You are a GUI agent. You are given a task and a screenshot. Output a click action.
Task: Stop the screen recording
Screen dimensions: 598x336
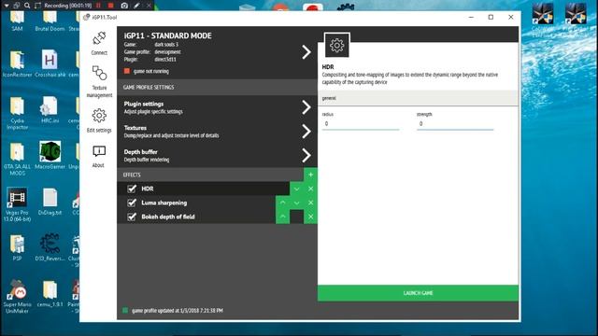tap(110, 6)
